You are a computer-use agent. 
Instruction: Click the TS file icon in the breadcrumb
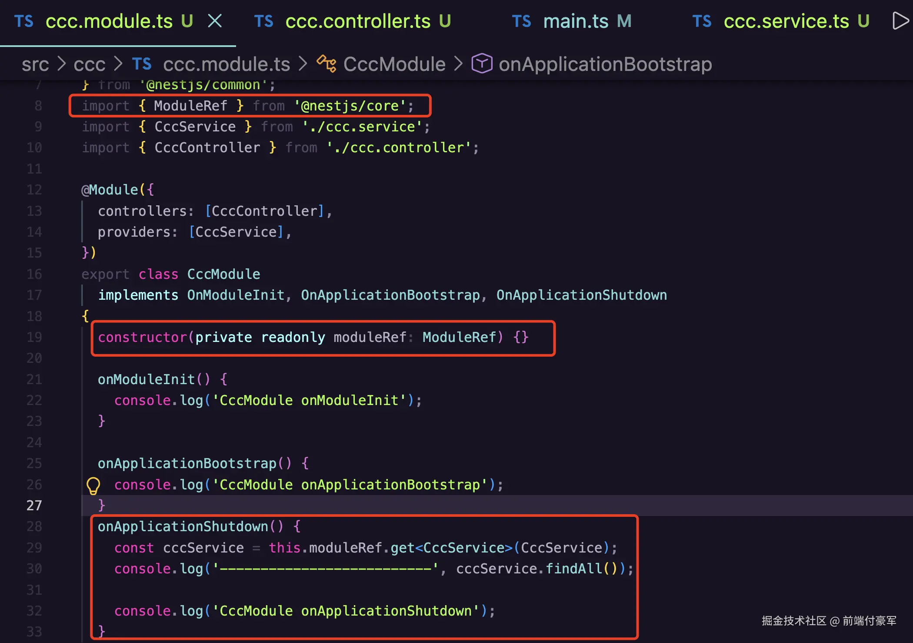(142, 64)
